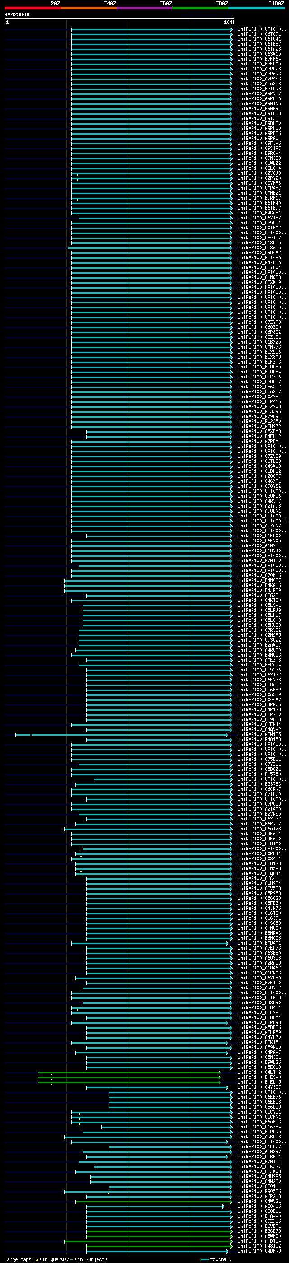Screen dimensions: 289x1263
Task: Select hit UniRef100_Q6TLG8
Action: pyautogui.click(x=259, y=461)
